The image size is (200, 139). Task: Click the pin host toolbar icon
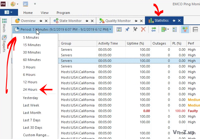point(127,29)
